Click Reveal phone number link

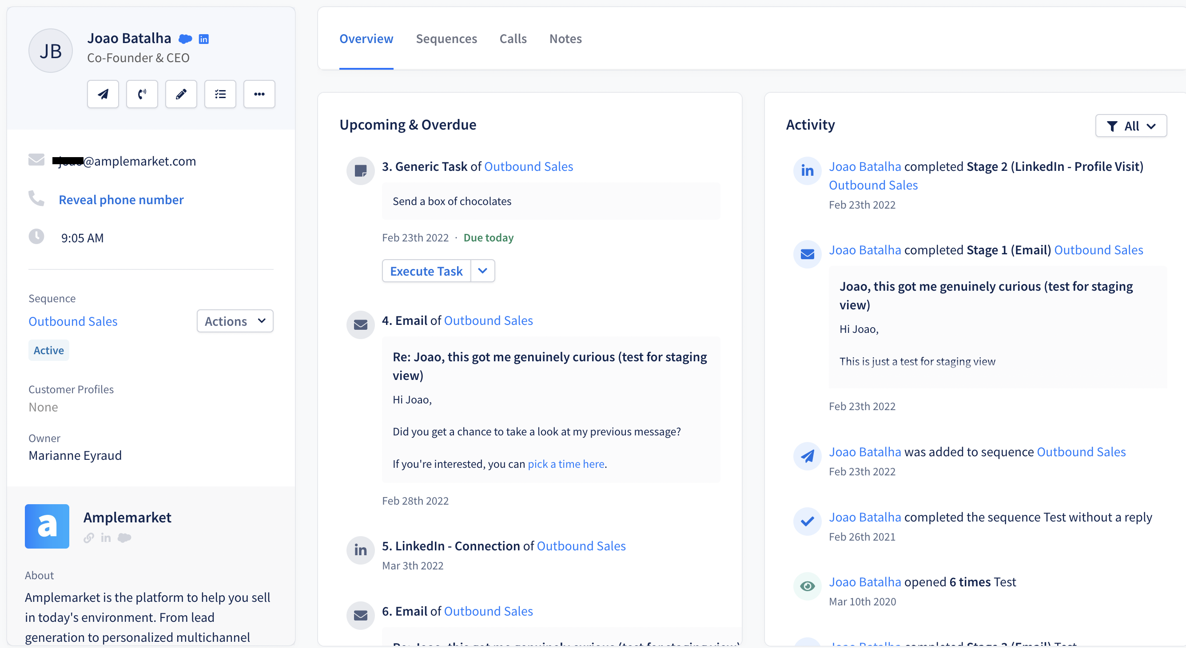(121, 200)
